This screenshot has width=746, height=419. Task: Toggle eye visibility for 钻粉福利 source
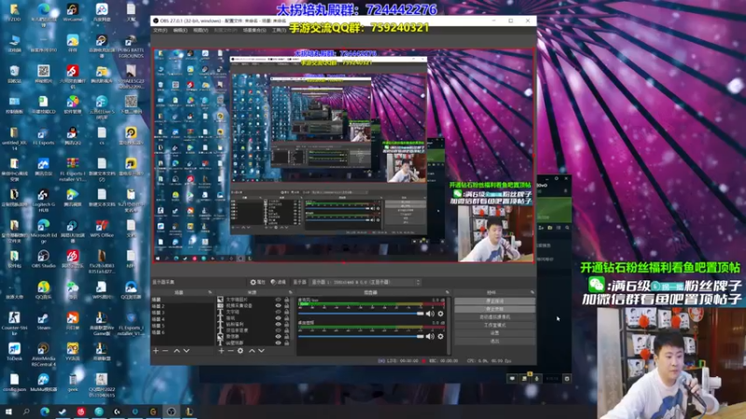click(x=278, y=324)
